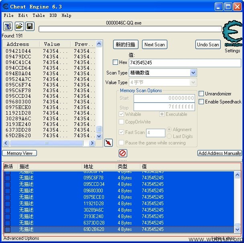
Task: Tick Enable Speedhack checkbox
Action: pyautogui.click(x=201, y=101)
